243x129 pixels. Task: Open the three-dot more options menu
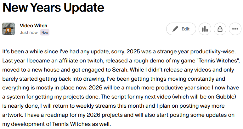235,29
